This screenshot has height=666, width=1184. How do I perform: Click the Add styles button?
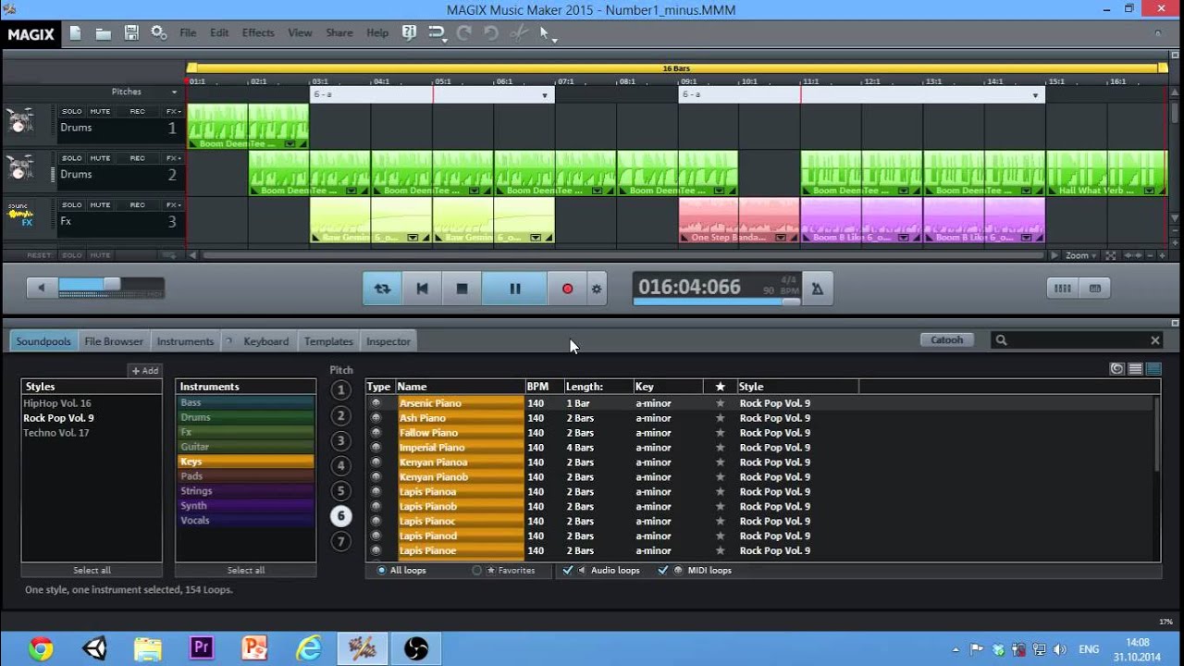point(144,371)
